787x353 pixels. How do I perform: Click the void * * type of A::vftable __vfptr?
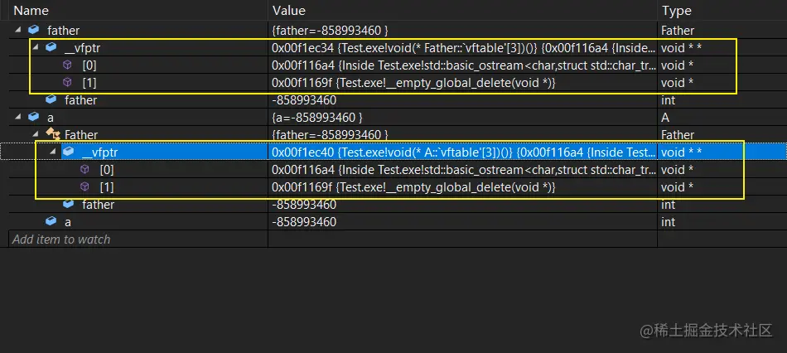[681, 152]
